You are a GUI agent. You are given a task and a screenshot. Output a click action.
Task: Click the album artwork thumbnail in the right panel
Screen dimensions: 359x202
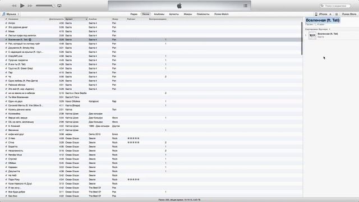pyautogui.click(x=312, y=35)
